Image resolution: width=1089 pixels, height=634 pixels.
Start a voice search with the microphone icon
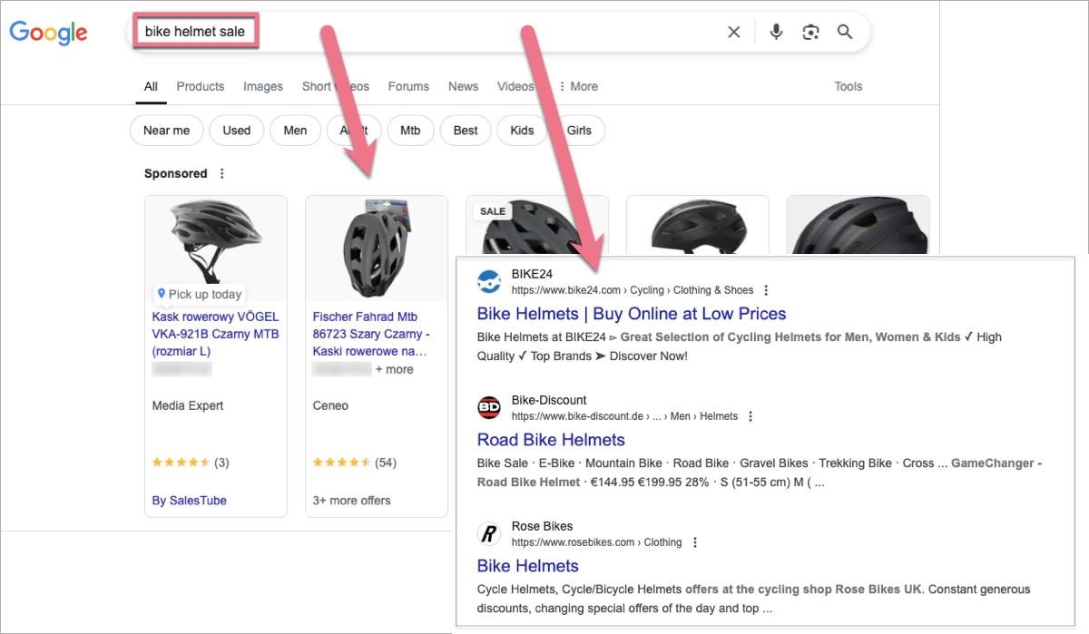[x=776, y=31]
